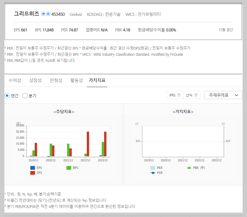Select the 분기 radio button

pos(25,96)
